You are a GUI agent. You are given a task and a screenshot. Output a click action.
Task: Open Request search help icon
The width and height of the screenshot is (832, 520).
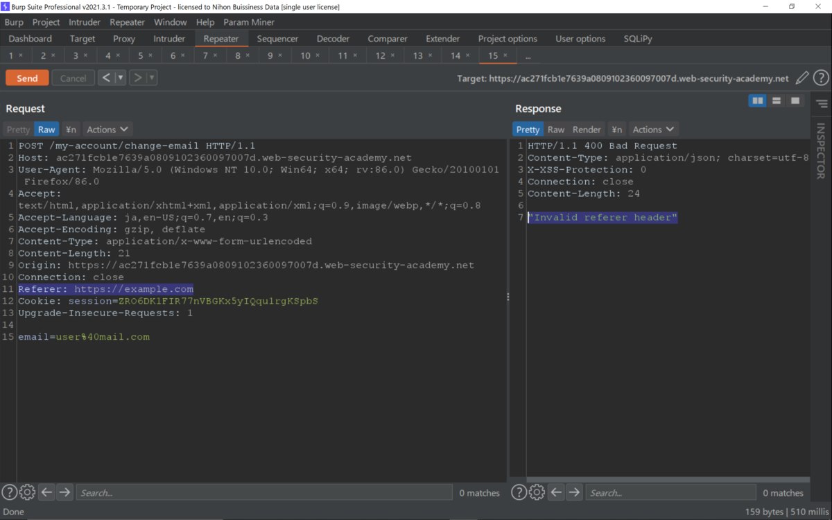tap(9, 492)
